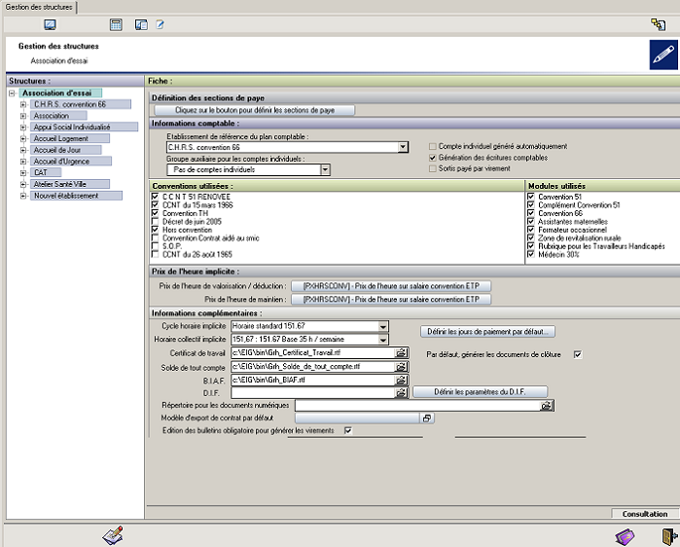Open Groupe auxiliaire comptes individuels dropdown

pos(325,169)
